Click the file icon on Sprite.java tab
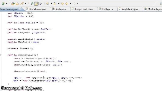Image resolution: width=162 pixels, height=91 pixels. (53, 9)
